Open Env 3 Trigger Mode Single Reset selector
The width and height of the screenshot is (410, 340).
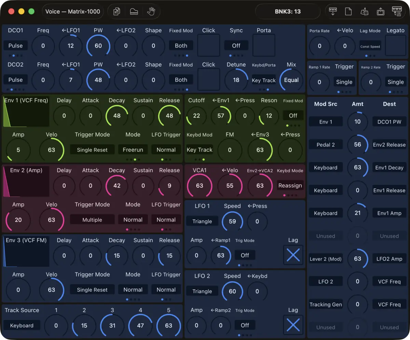(92, 289)
